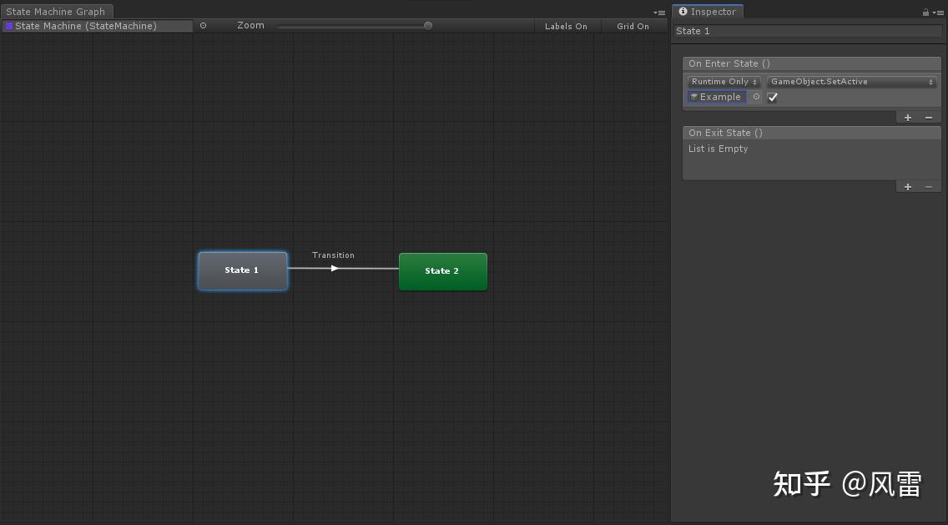Select the State 2 node in the graph
Image resolution: width=948 pixels, height=525 pixels.
coord(442,270)
